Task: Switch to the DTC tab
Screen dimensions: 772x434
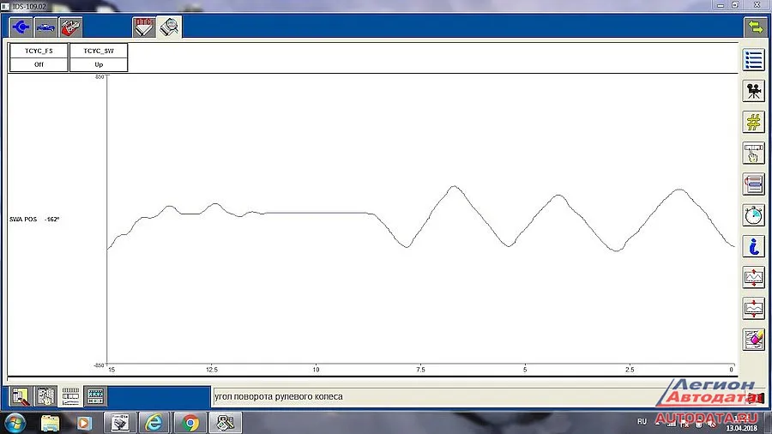Action: click(144, 27)
